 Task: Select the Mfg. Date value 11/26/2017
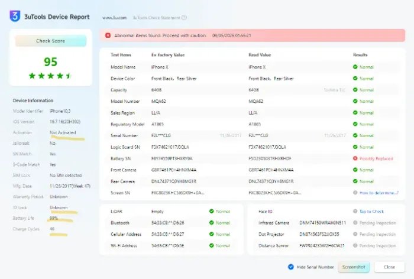[x=70, y=186]
